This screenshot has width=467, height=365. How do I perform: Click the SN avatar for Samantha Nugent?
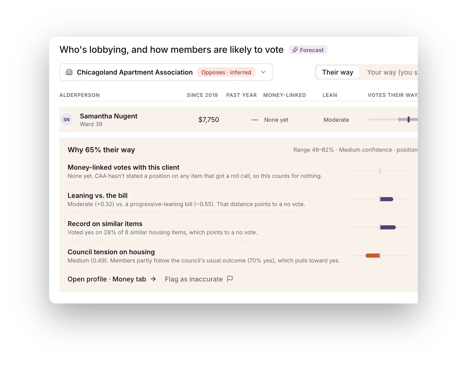coord(67,119)
